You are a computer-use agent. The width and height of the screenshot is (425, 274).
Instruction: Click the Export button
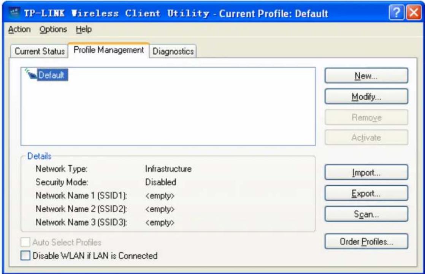[366, 193]
